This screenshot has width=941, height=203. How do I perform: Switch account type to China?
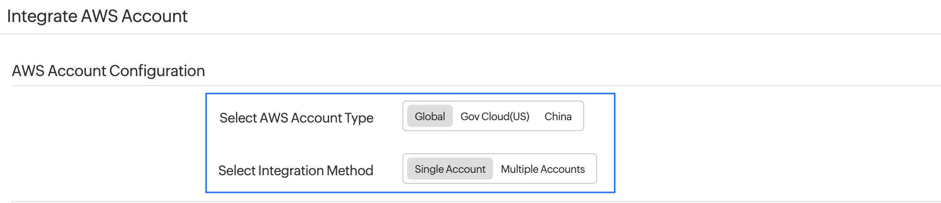[x=558, y=116]
